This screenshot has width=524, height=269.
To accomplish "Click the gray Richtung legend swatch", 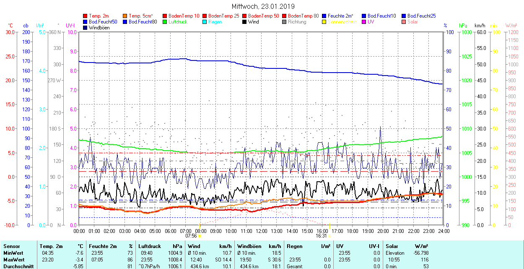I will pyautogui.click(x=284, y=22).
